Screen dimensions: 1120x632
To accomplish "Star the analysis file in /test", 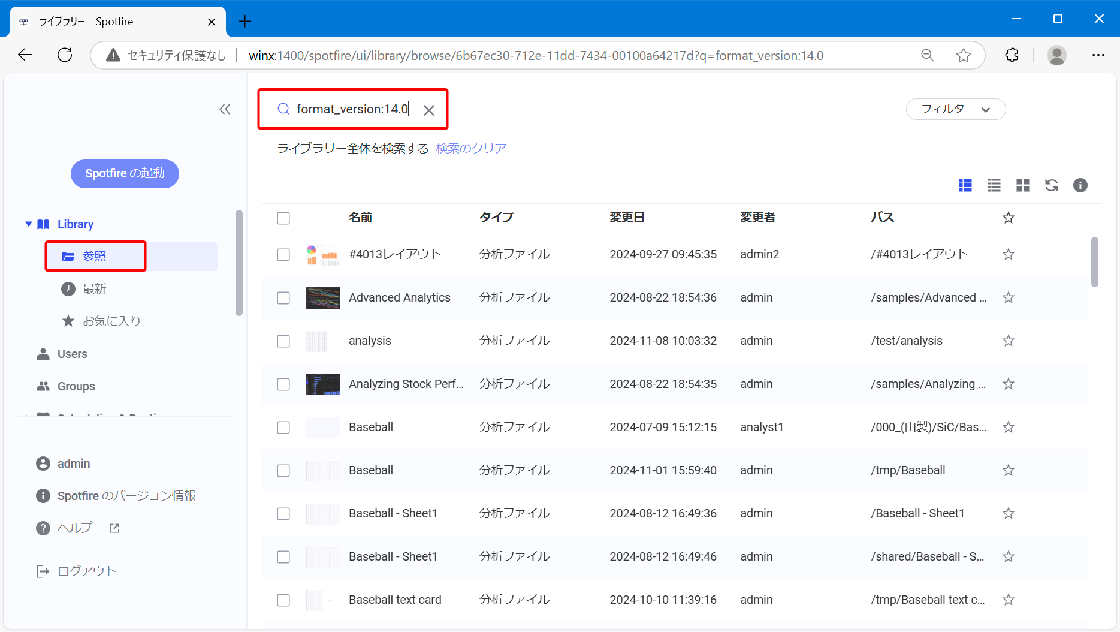I will [x=1009, y=341].
